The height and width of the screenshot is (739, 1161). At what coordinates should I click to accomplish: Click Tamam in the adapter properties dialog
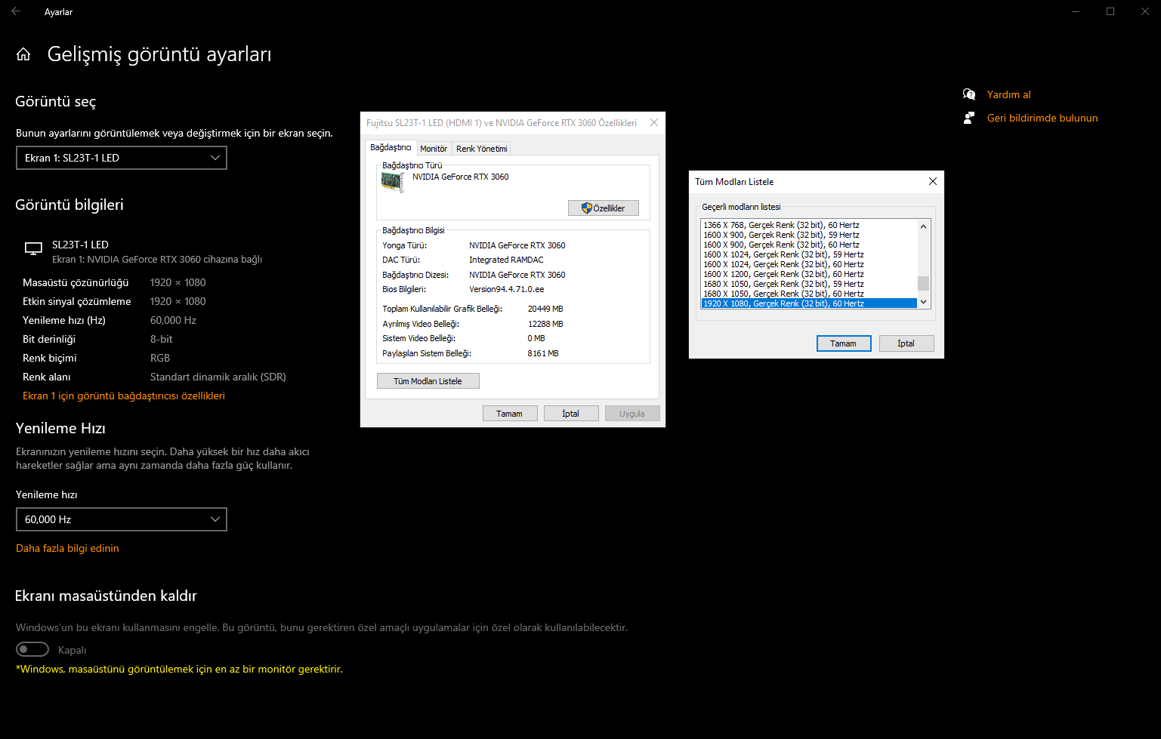pyautogui.click(x=510, y=414)
